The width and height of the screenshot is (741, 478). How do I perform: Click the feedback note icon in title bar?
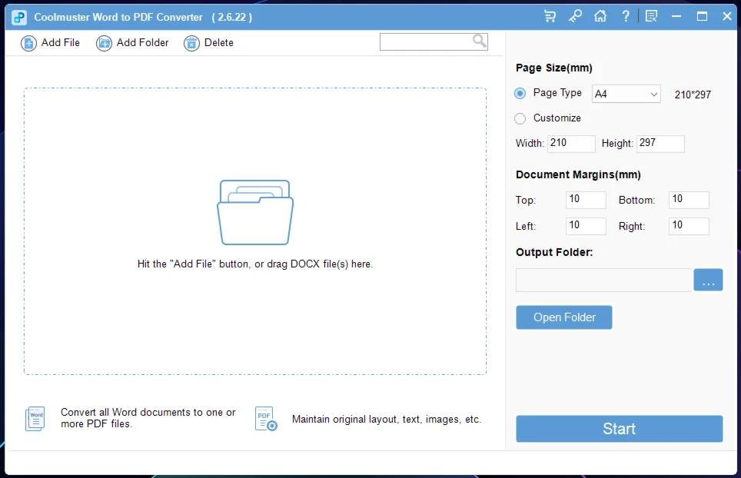(x=651, y=16)
